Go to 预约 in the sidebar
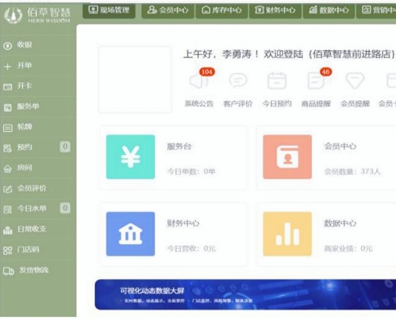 pos(25,147)
